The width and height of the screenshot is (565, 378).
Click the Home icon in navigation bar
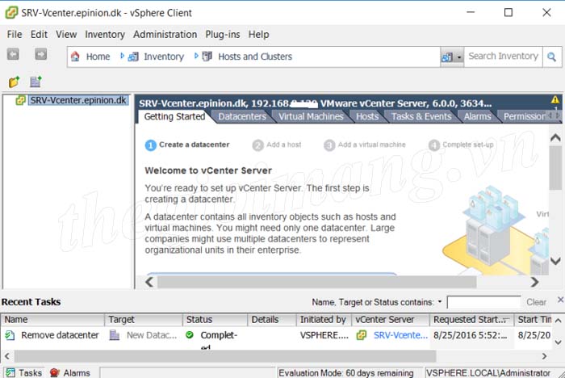click(x=75, y=57)
